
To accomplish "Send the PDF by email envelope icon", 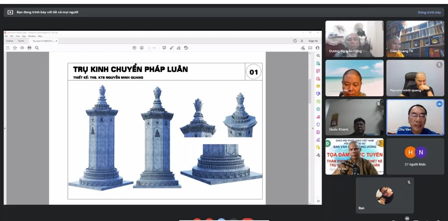I will (x=310, y=48).
